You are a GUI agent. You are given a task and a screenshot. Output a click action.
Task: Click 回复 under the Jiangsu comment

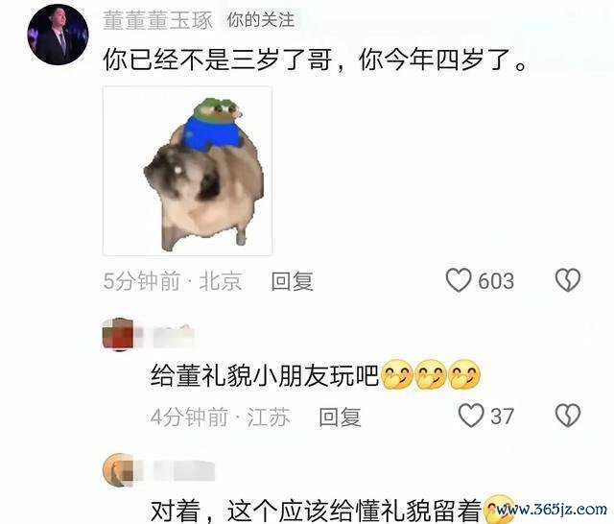pos(340,417)
